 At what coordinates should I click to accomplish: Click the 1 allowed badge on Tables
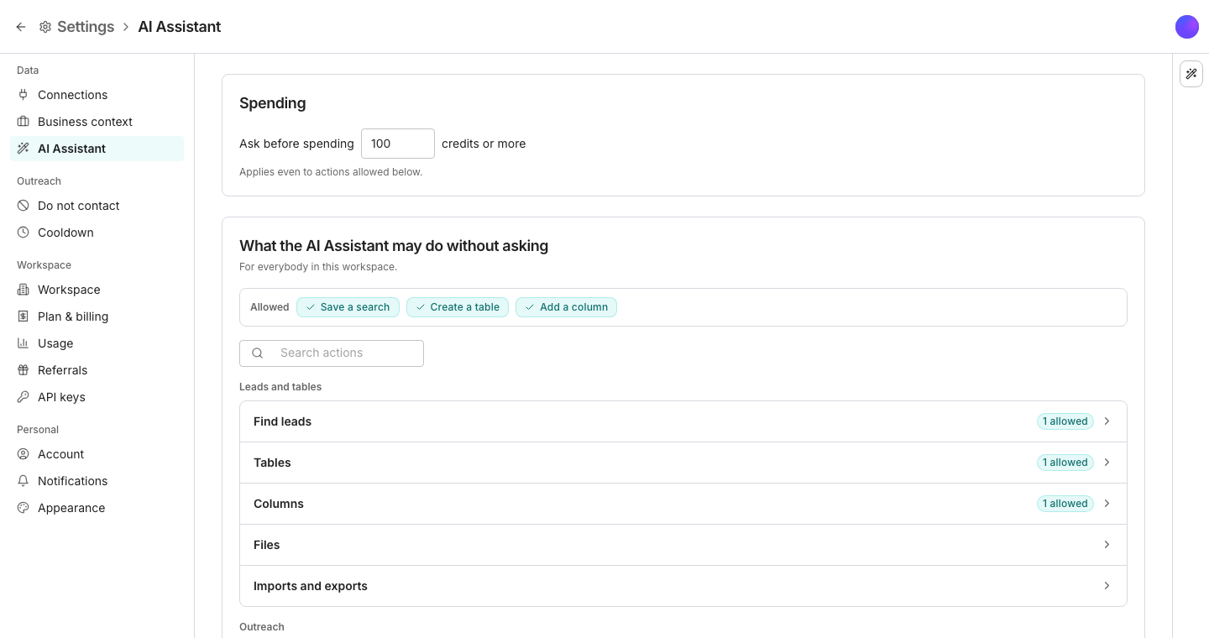[1065, 463]
